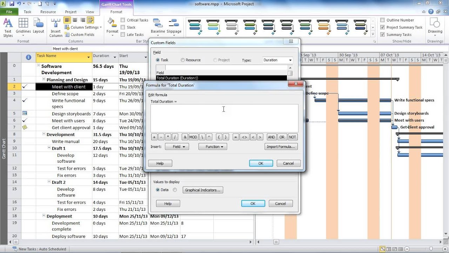Image resolution: width=449 pixels, height=253 pixels.
Task: Switch to Gantt Chart view in the status bar
Action: (x=382, y=249)
